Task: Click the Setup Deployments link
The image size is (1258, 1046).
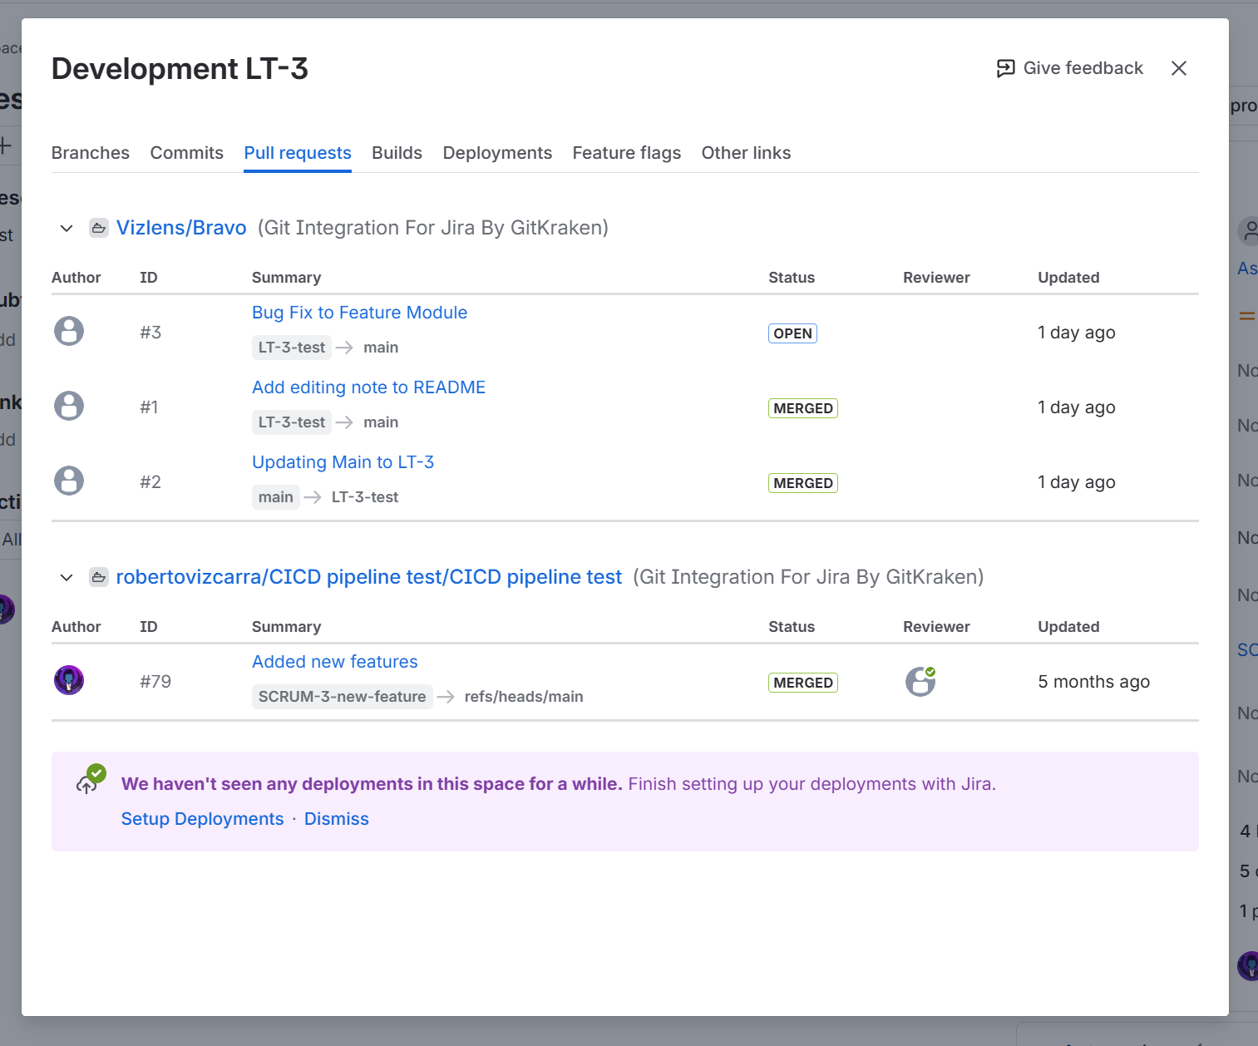Action: (202, 819)
